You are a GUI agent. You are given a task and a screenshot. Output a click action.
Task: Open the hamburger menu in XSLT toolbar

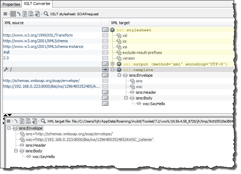coord(5,14)
